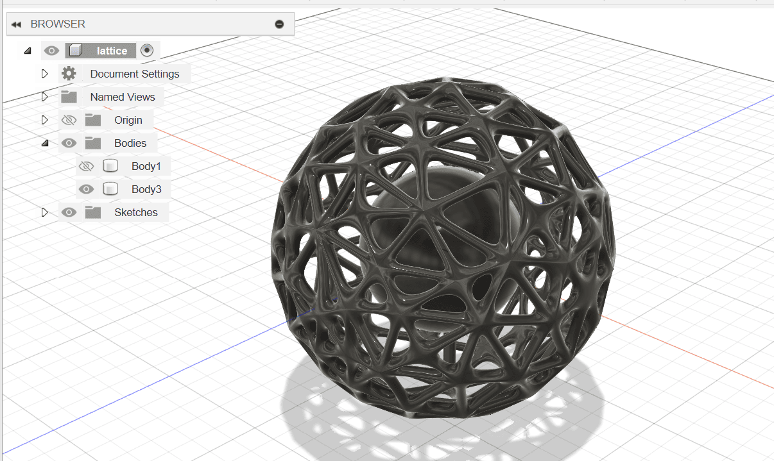774x461 pixels.
Task: Click the minus button on BROWSER header
Action: (279, 24)
